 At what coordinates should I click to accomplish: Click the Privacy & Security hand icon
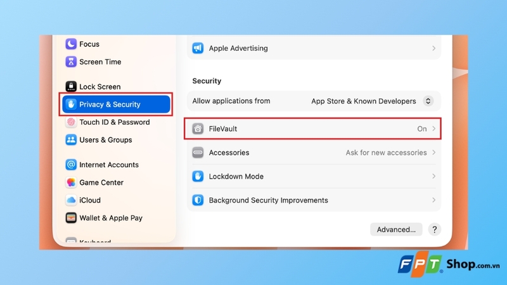(71, 104)
